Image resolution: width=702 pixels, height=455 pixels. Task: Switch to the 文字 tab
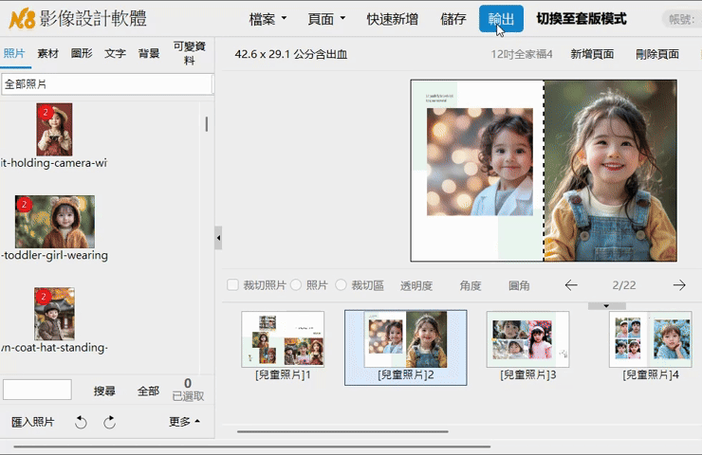coord(115,54)
